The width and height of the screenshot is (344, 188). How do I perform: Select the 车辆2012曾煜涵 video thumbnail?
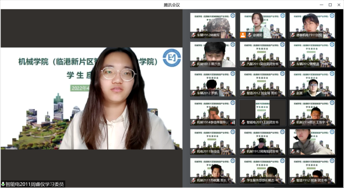tap(312, 54)
